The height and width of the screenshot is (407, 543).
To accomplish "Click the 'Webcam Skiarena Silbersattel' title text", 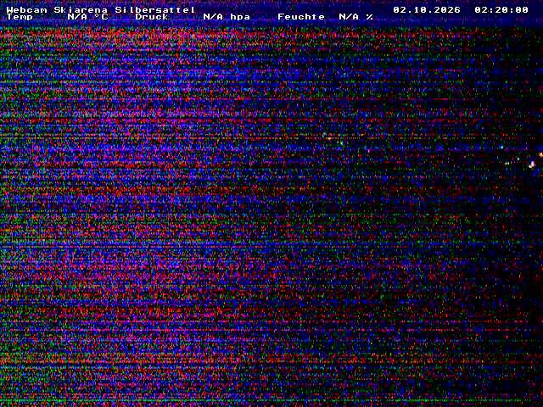I will (100, 9).
